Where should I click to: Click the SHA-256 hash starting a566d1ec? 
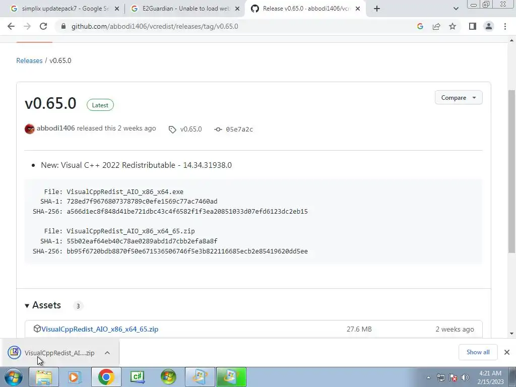click(x=187, y=211)
